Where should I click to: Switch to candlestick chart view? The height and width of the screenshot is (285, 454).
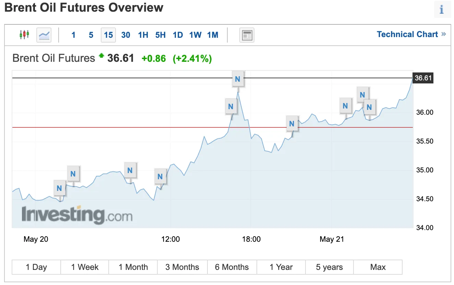24,35
